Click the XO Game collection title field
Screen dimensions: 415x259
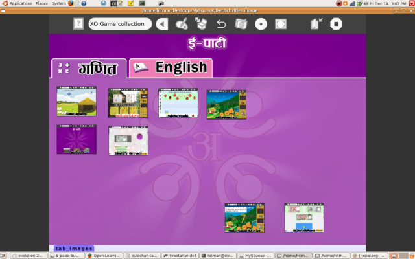click(x=120, y=24)
